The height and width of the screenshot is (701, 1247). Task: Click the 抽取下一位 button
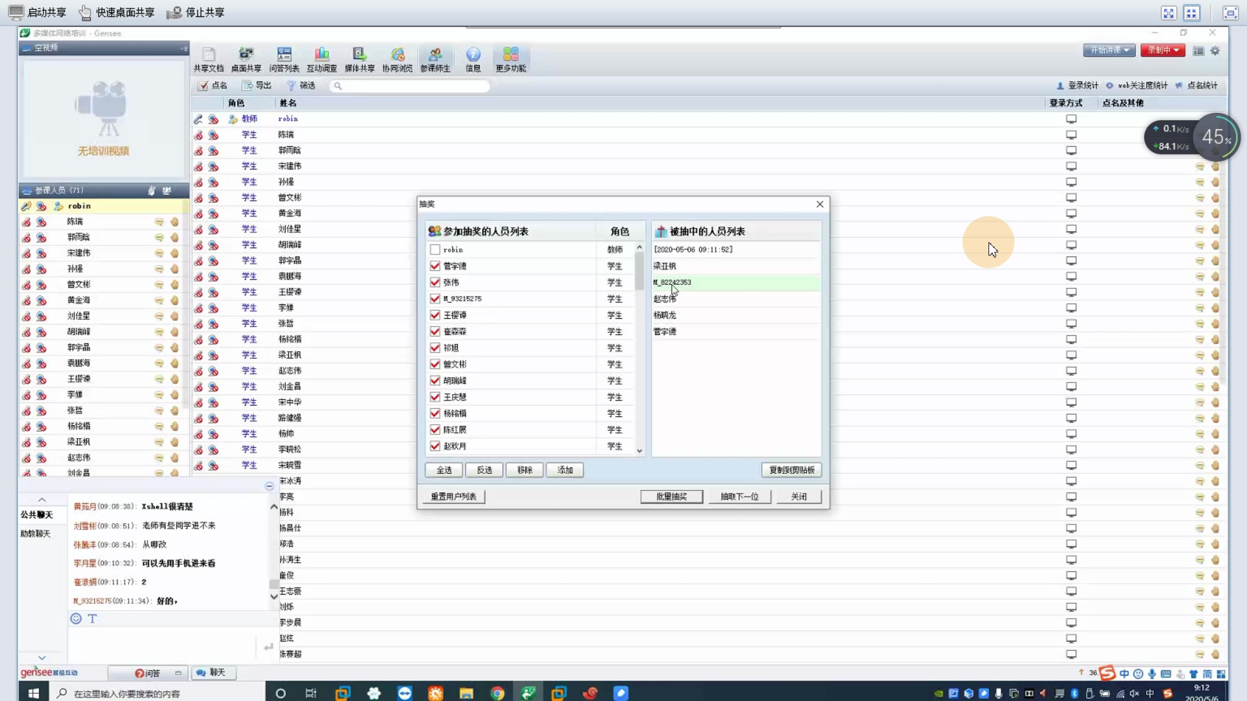pos(739,497)
